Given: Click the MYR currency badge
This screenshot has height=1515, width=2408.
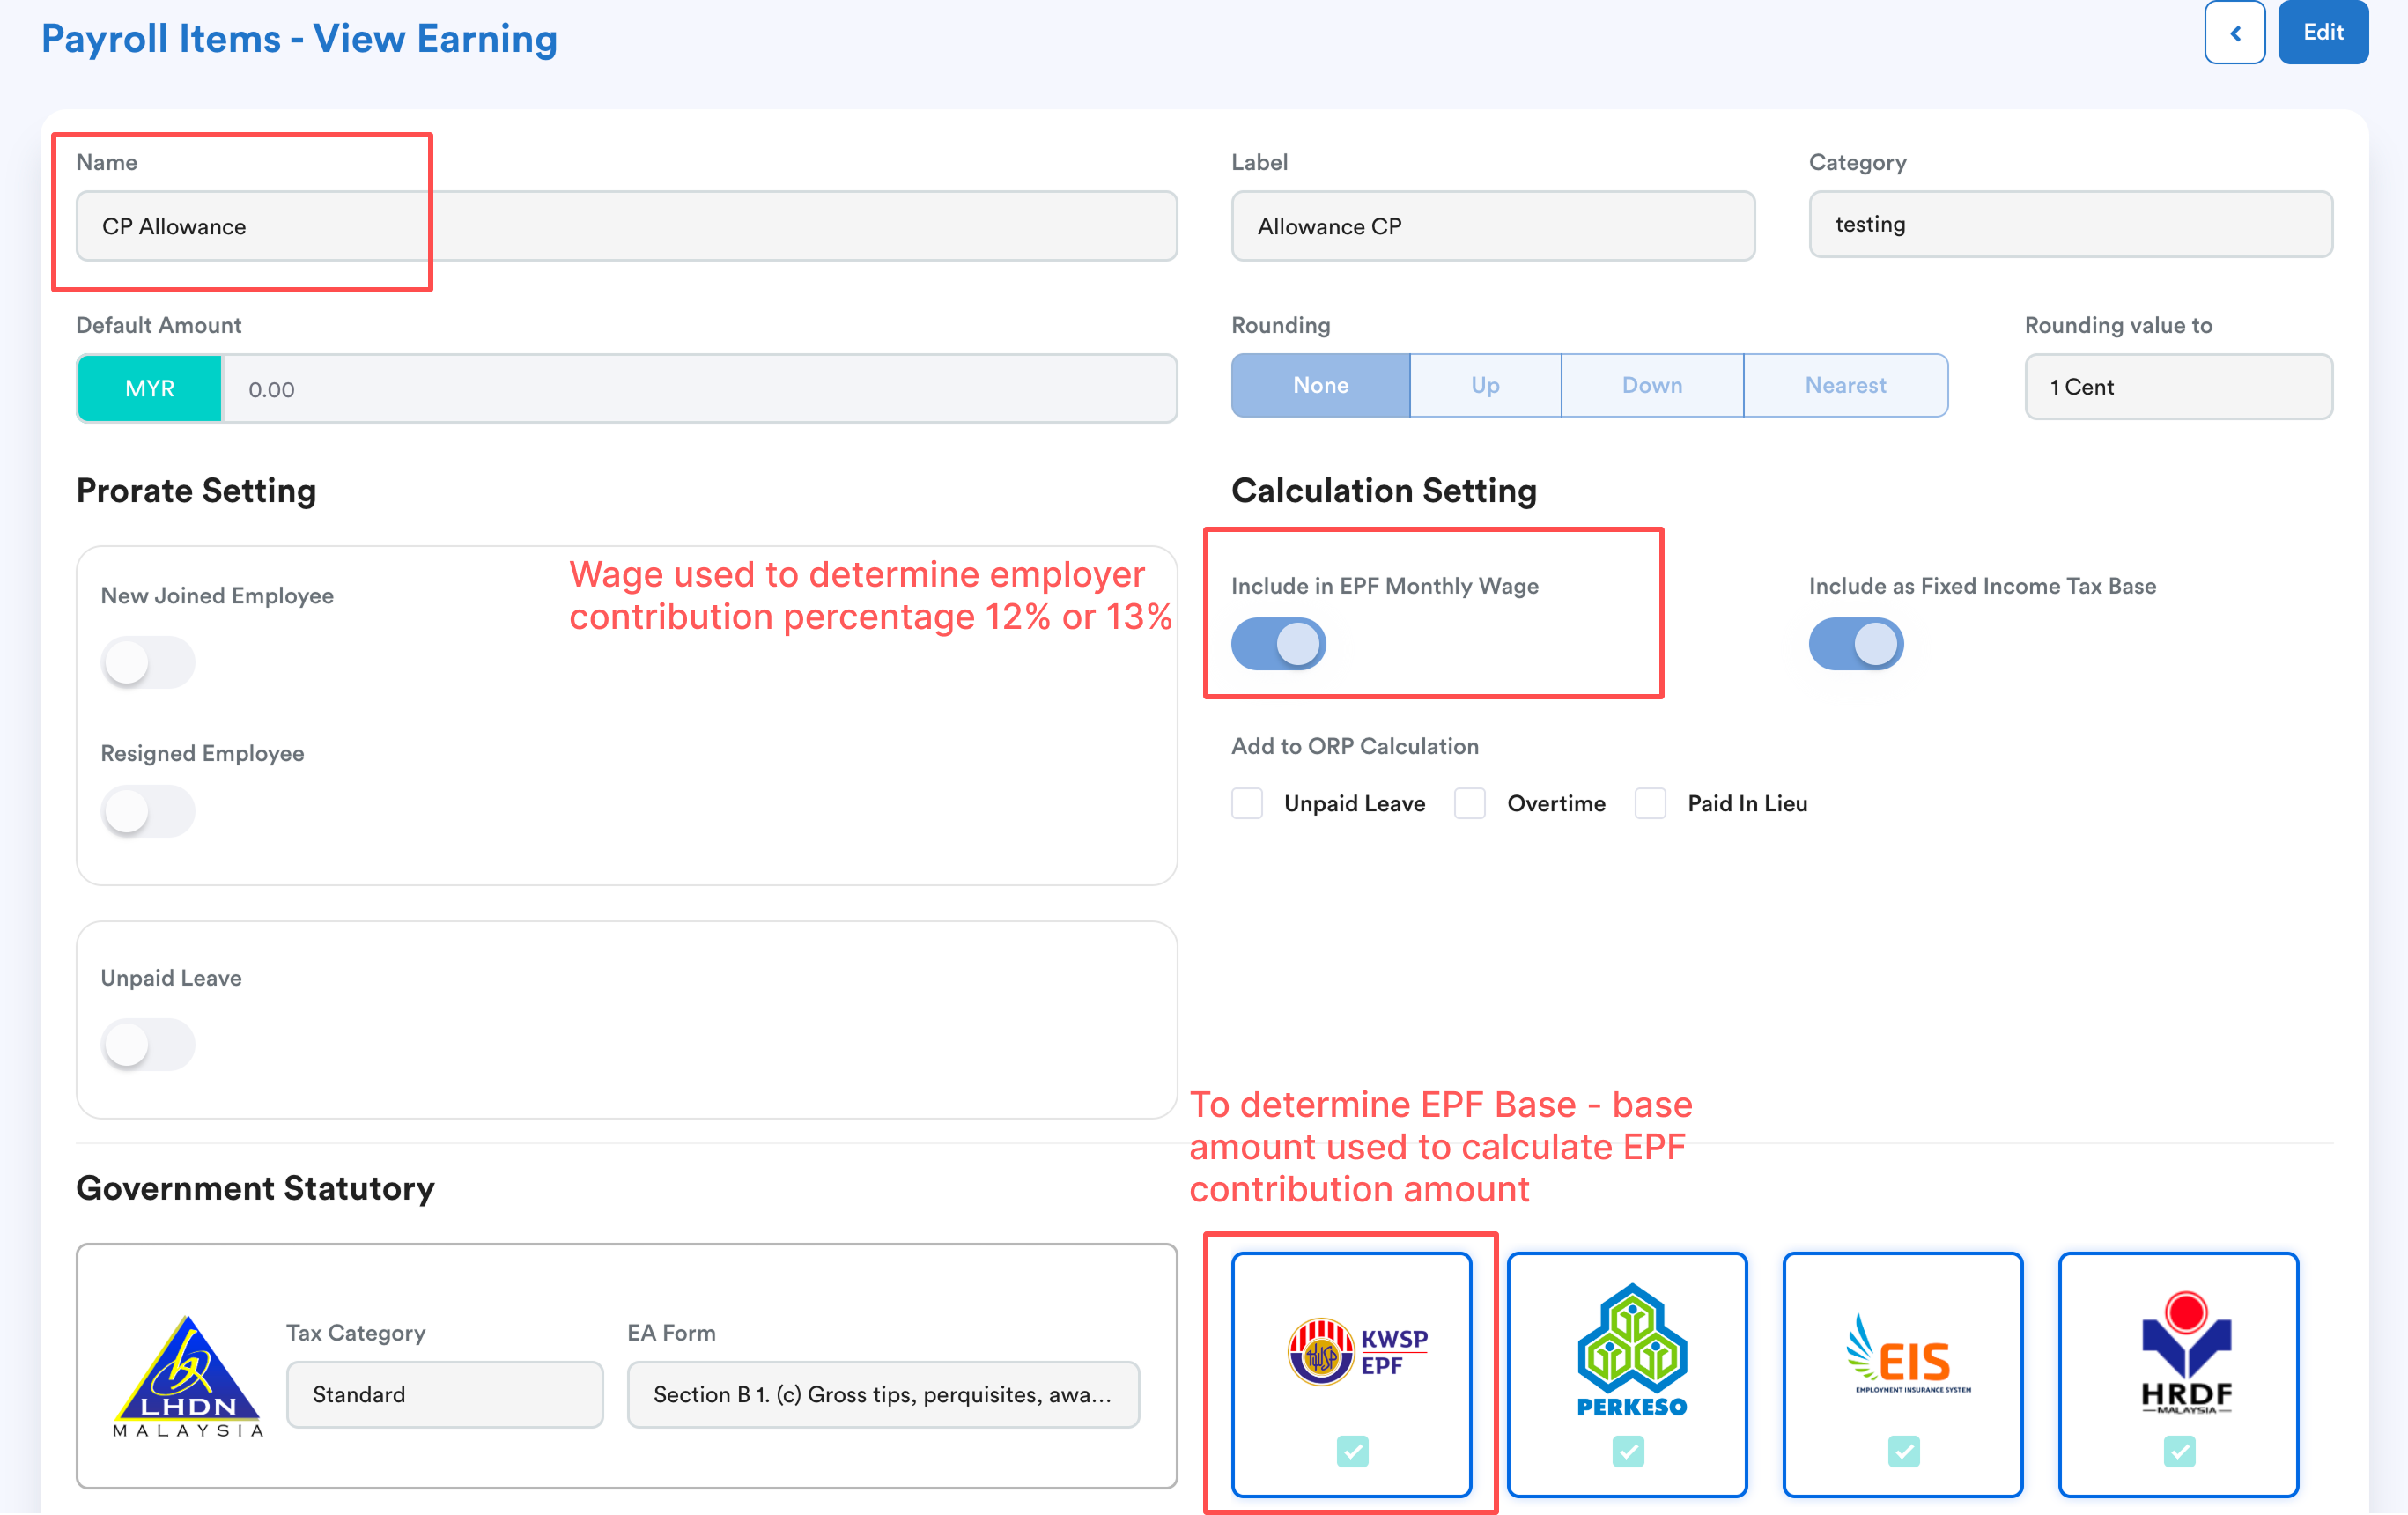Looking at the screenshot, I should 150,389.
